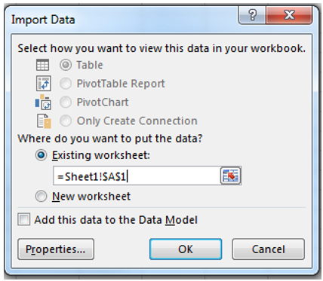The width and height of the screenshot is (323, 281).
Task: Click the Table icon
Action: tap(42, 65)
